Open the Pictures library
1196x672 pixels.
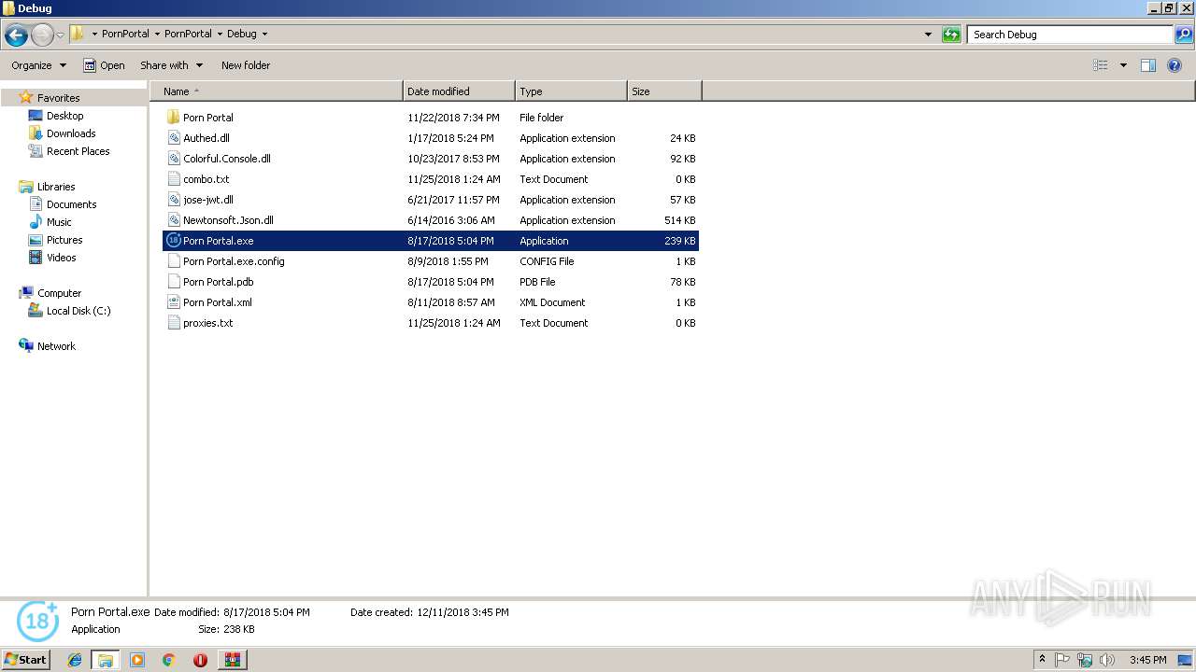pyautogui.click(x=64, y=240)
